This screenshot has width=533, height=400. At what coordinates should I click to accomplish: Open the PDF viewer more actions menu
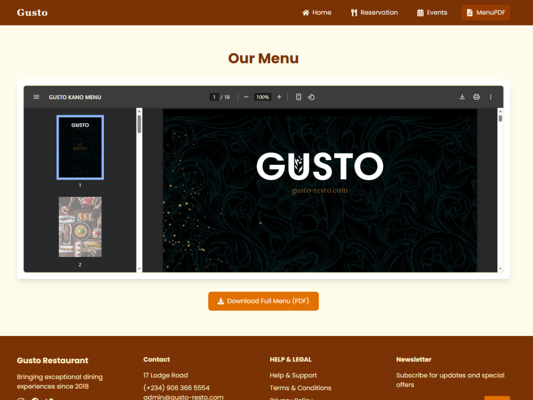click(490, 97)
